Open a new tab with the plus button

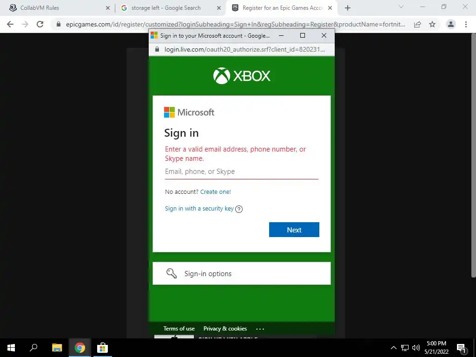point(348,8)
